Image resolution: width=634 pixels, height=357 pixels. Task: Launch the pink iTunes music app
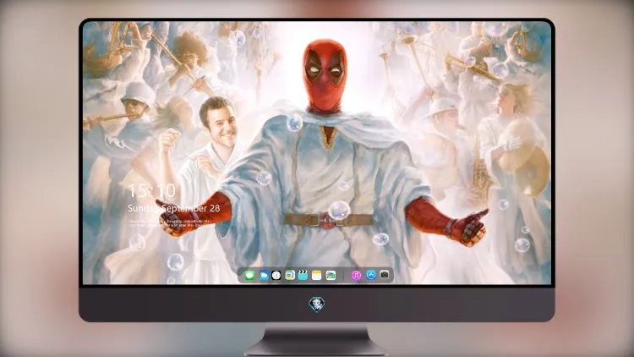(356, 276)
